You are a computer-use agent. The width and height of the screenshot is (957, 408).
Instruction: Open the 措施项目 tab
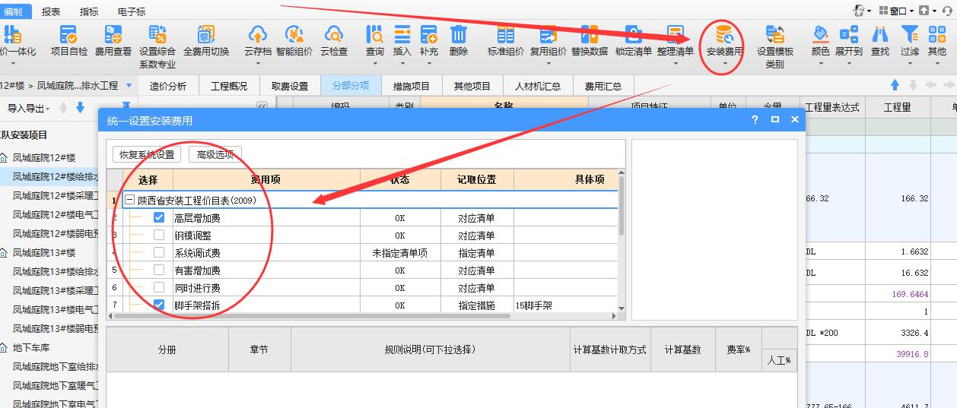click(x=412, y=86)
